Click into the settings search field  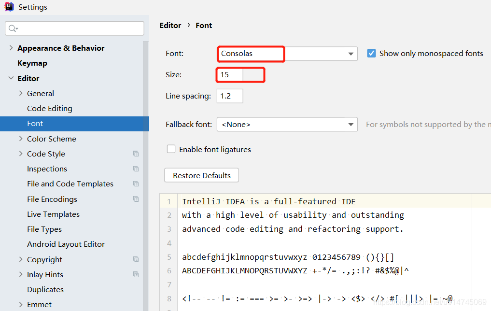pyautogui.click(x=74, y=28)
